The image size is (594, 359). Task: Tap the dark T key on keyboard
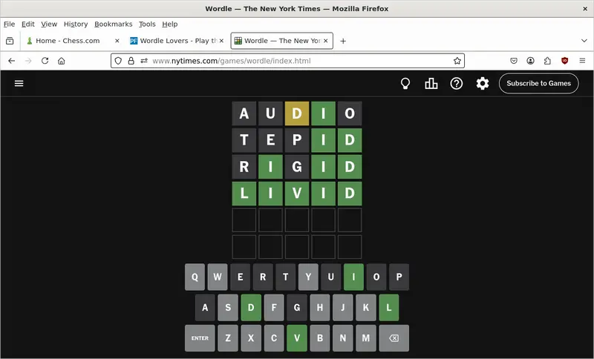286,277
